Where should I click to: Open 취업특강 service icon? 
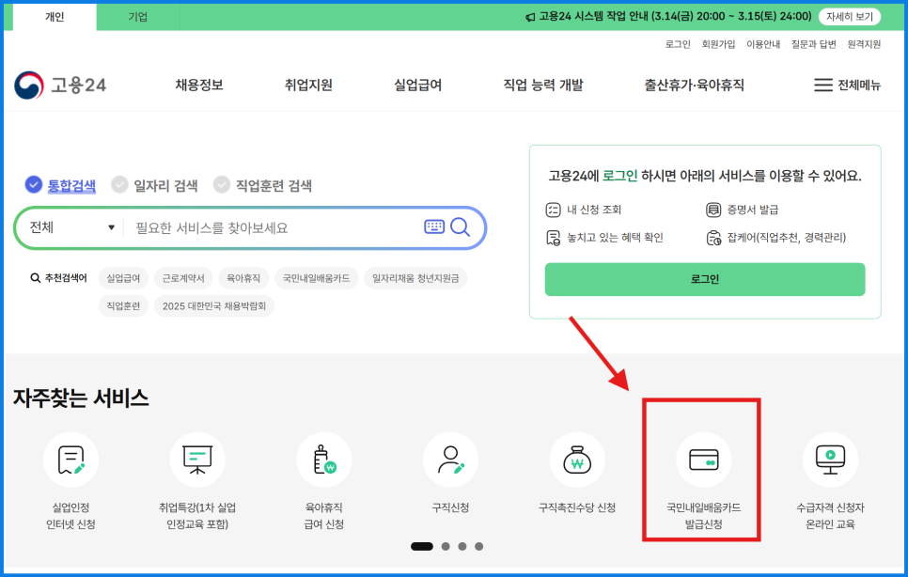pyautogui.click(x=197, y=460)
